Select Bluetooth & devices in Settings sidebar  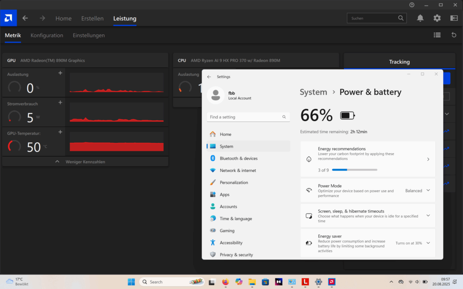[x=238, y=158]
